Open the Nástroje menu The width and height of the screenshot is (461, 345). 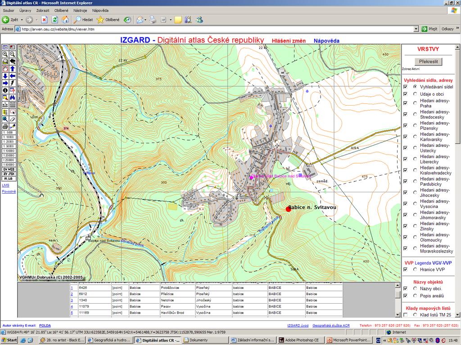(80, 11)
